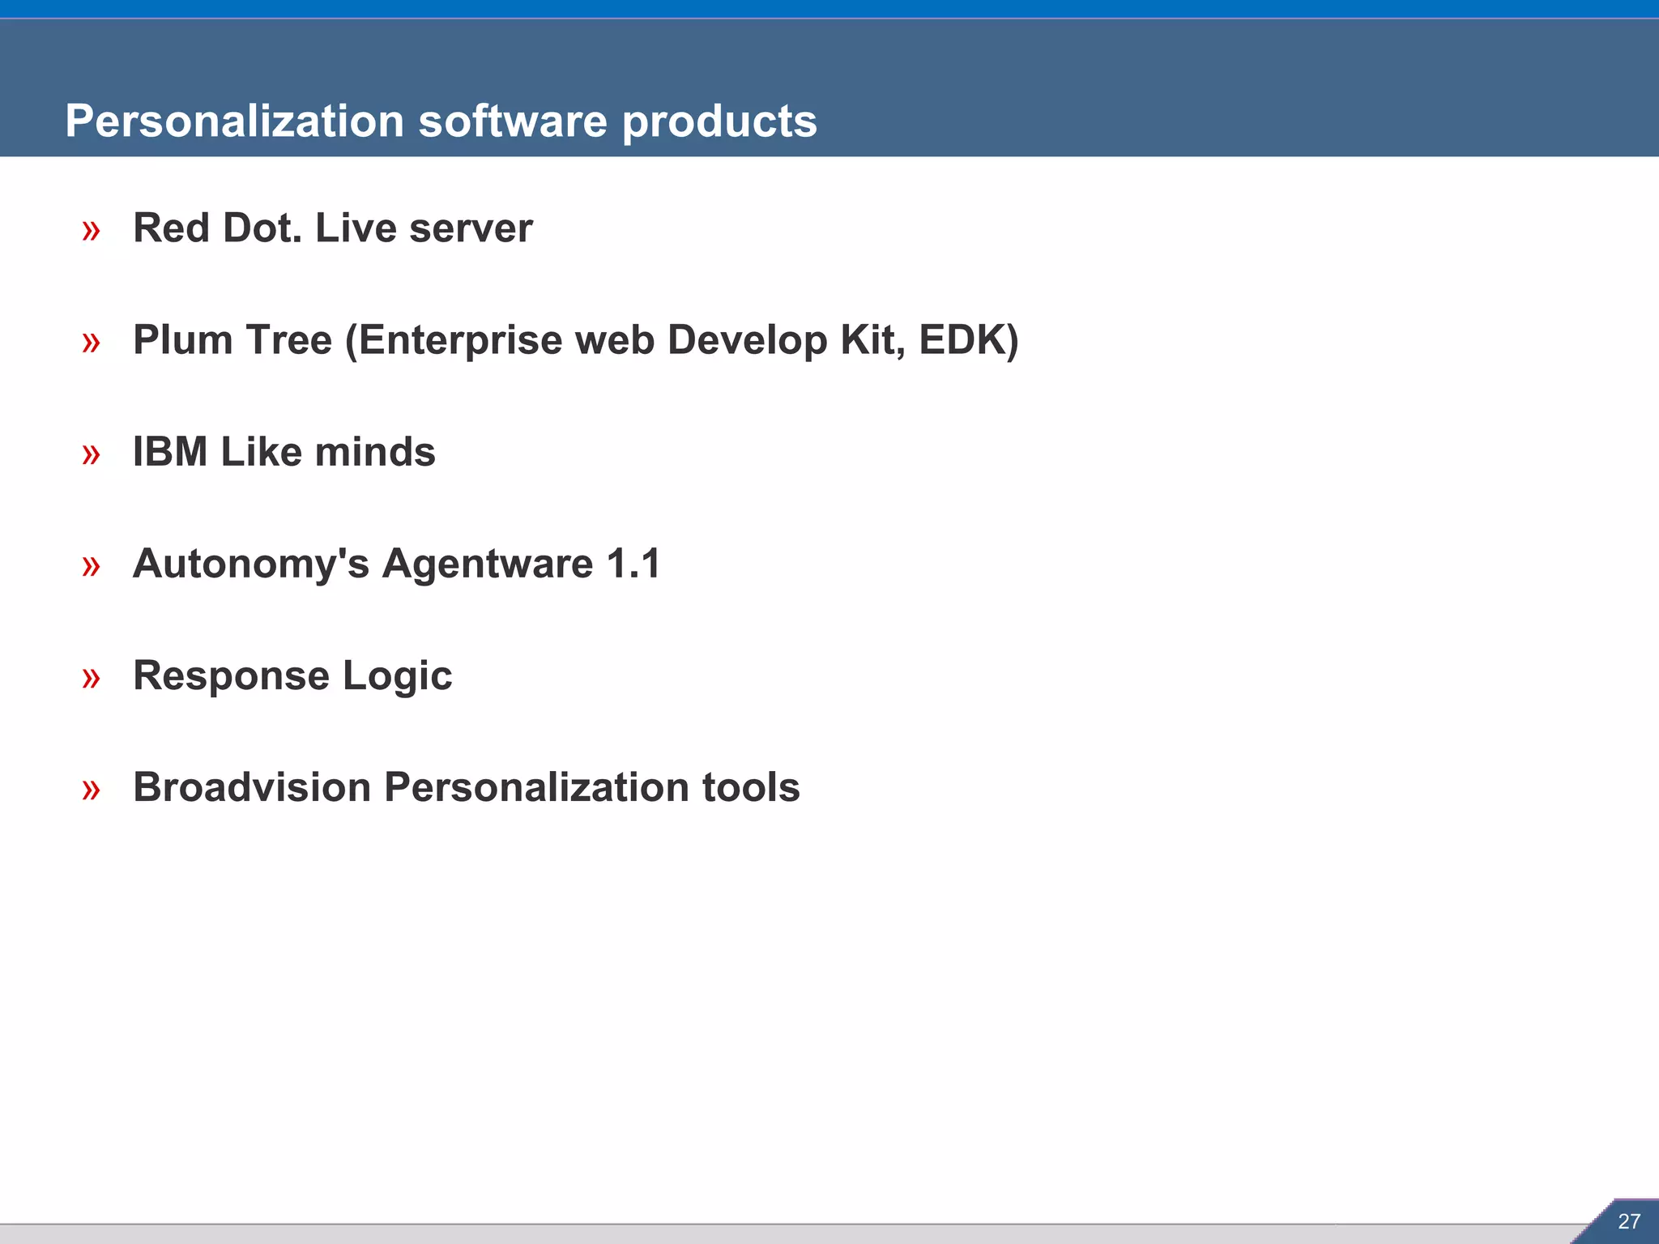Viewport: 1659px width, 1244px height.
Task: Select 'Plum Tree (Enterprise web Develop Kit, EDK)' line
Action: coord(576,340)
